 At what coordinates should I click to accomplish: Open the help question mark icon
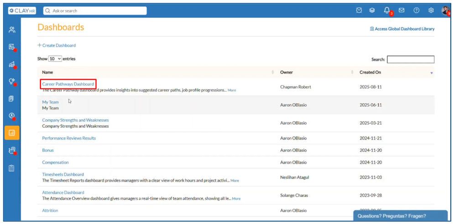[x=417, y=11]
